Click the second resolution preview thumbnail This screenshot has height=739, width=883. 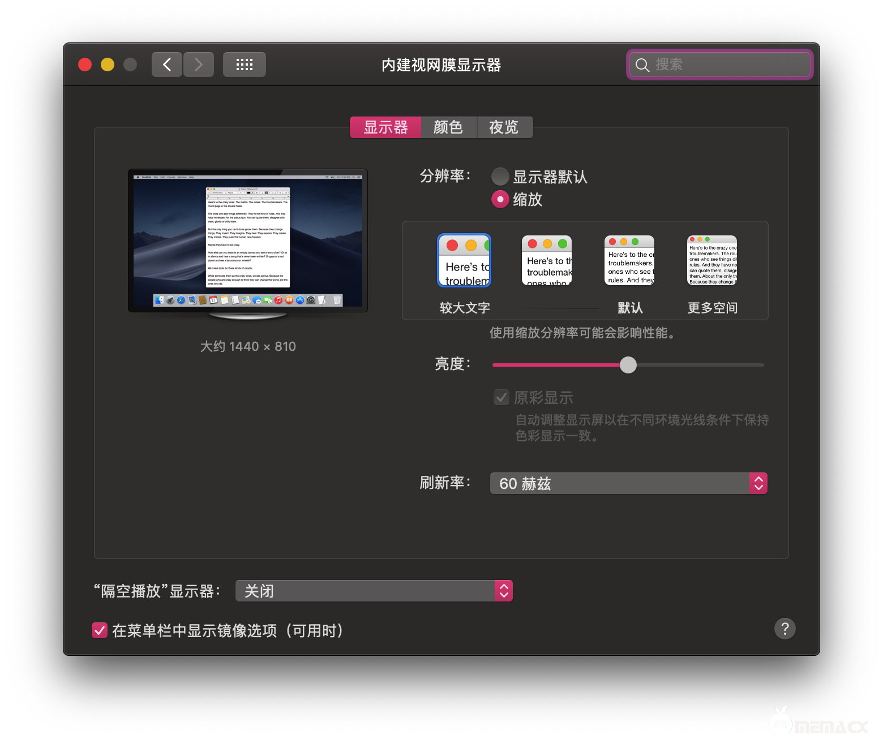pos(546,260)
